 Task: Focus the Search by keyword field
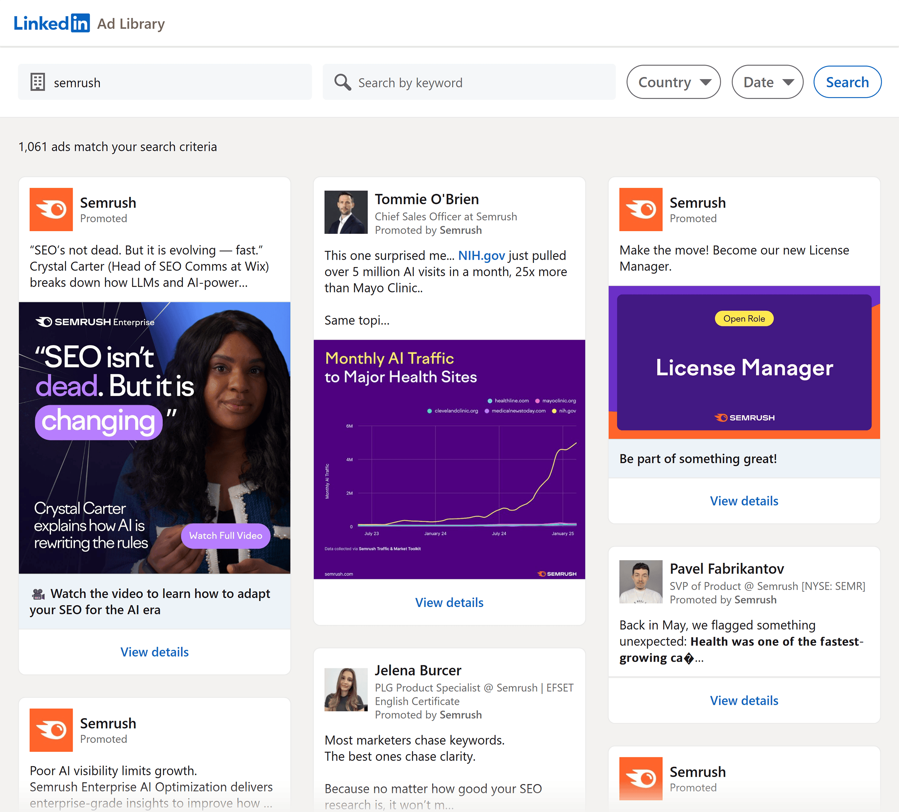tap(469, 82)
